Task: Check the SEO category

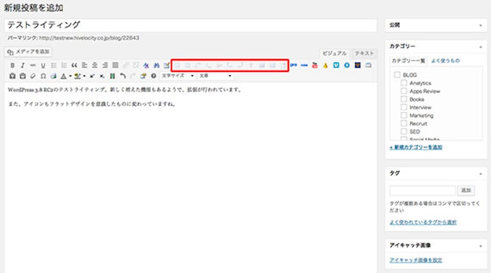Action: (404, 131)
